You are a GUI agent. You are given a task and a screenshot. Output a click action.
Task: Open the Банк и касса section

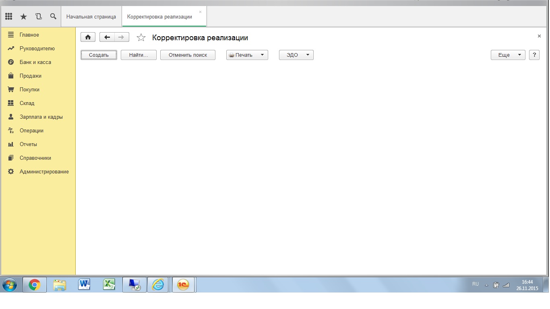[35, 62]
